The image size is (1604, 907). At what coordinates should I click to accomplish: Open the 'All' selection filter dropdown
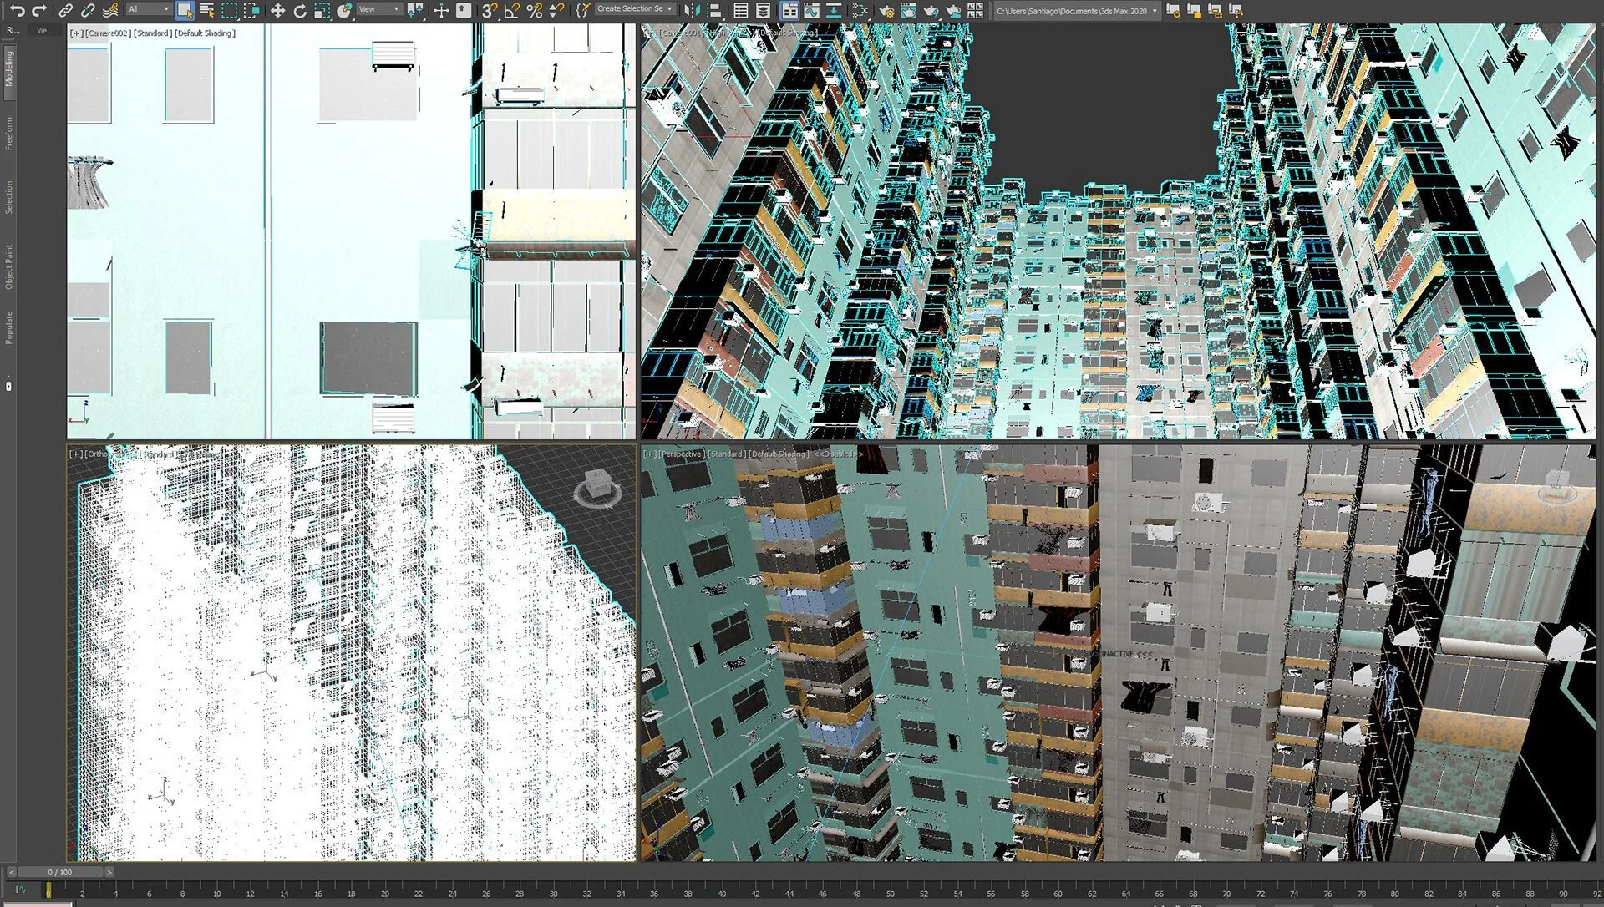[148, 9]
